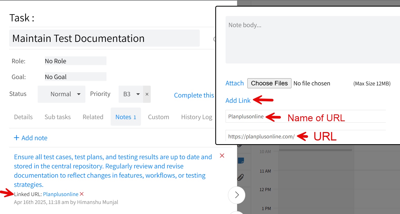Clear the B3 priority with the X
The image size is (400, 214).
[x=147, y=94]
